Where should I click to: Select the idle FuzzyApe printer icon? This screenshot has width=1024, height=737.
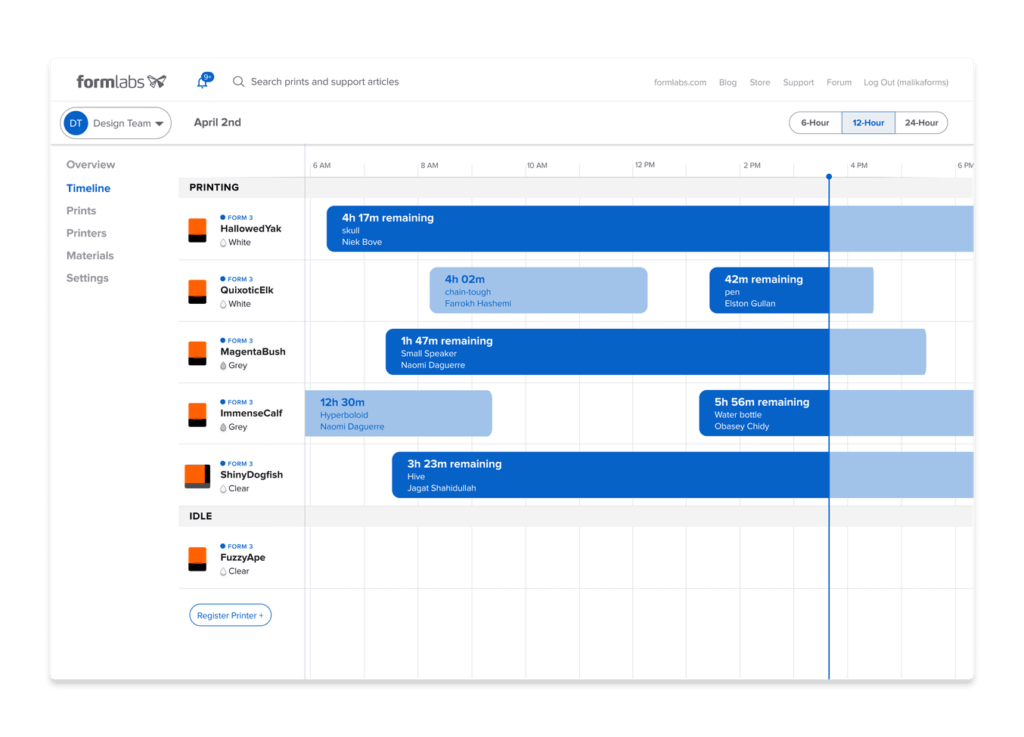pyautogui.click(x=197, y=559)
